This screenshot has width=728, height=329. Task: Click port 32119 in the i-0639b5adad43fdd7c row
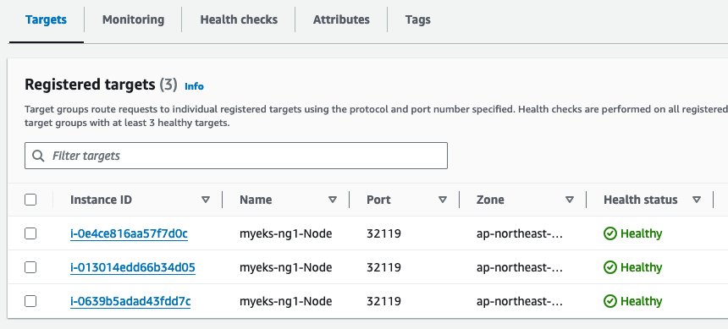[x=384, y=301]
